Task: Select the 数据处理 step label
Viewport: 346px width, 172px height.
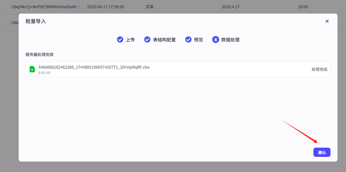Action: point(230,40)
